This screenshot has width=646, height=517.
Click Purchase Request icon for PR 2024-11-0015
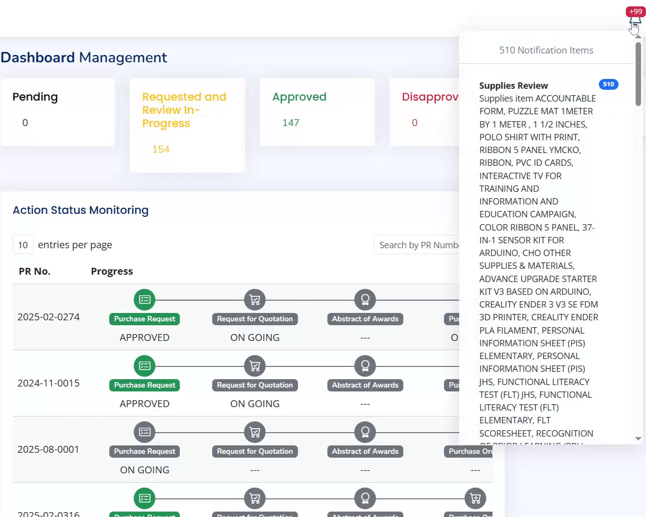(145, 365)
